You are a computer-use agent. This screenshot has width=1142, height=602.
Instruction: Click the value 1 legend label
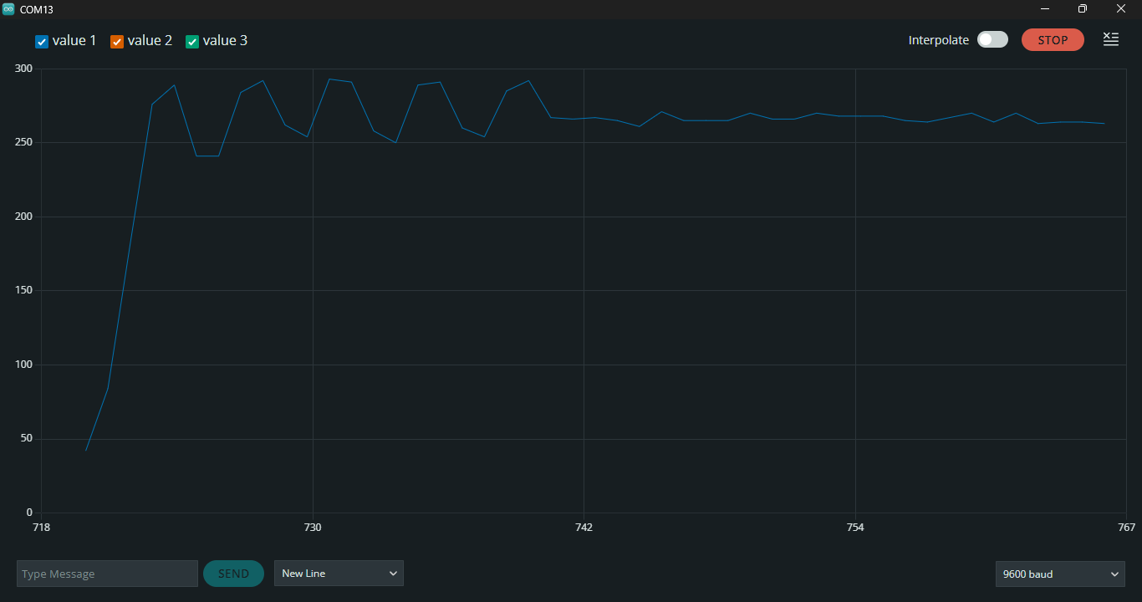tap(74, 40)
